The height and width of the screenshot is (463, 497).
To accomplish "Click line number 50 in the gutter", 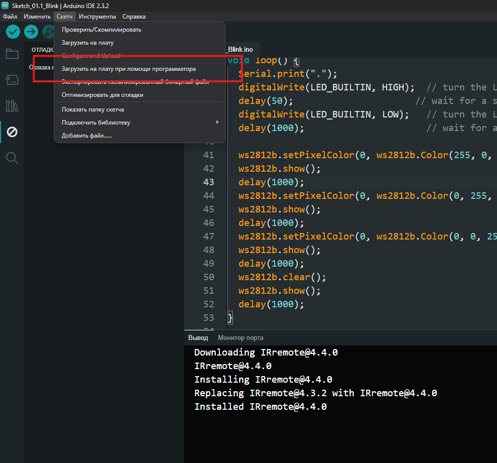I will pyautogui.click(x=208, y=277).
